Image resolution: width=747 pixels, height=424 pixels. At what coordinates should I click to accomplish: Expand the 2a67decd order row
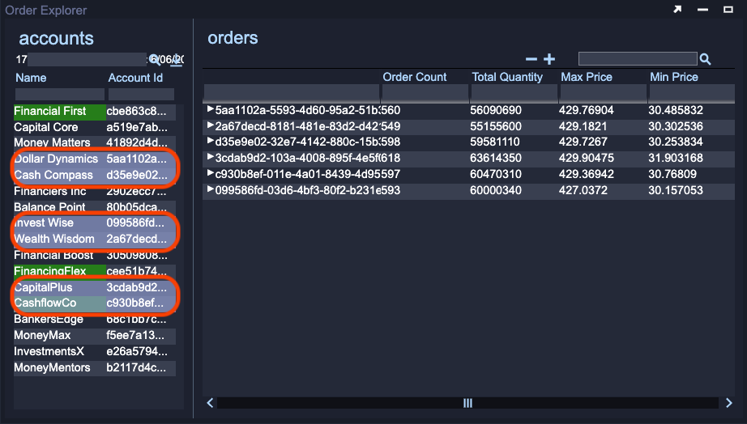click(x=211, y=125)
